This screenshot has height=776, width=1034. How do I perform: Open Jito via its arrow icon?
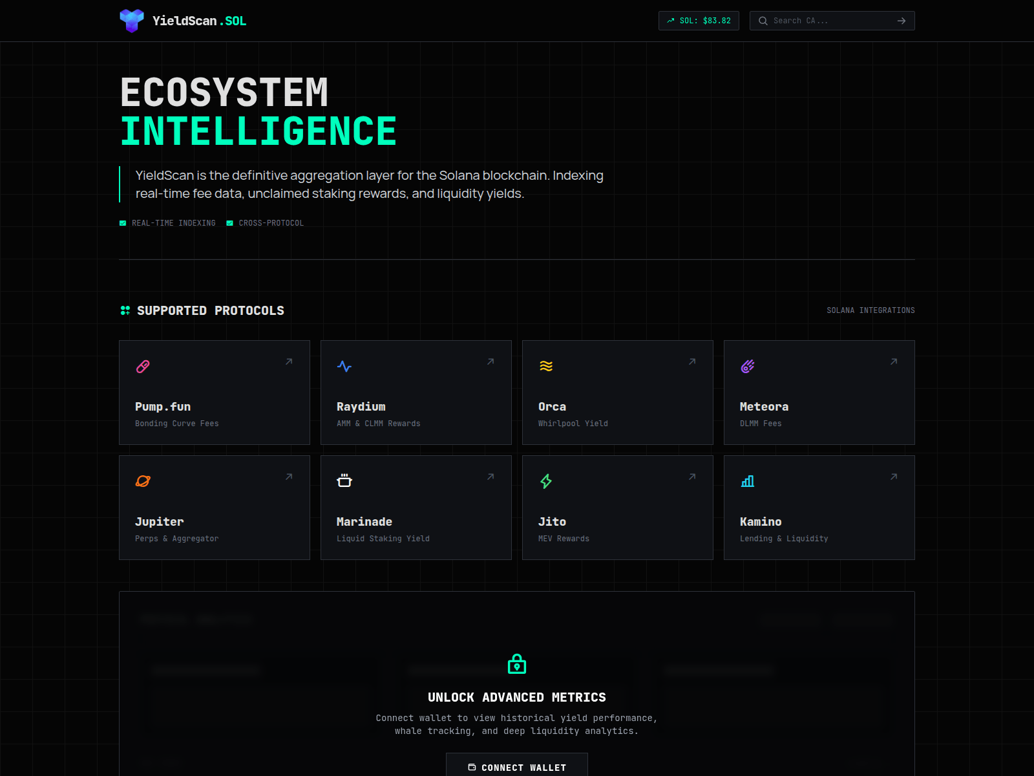(x=692, y=477)
